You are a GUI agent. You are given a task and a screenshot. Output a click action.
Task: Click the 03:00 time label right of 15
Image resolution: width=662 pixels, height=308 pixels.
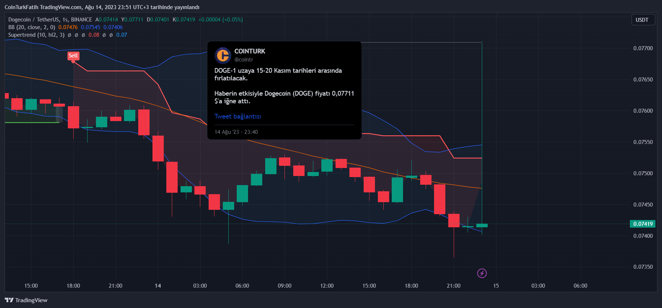pos(538,286)
